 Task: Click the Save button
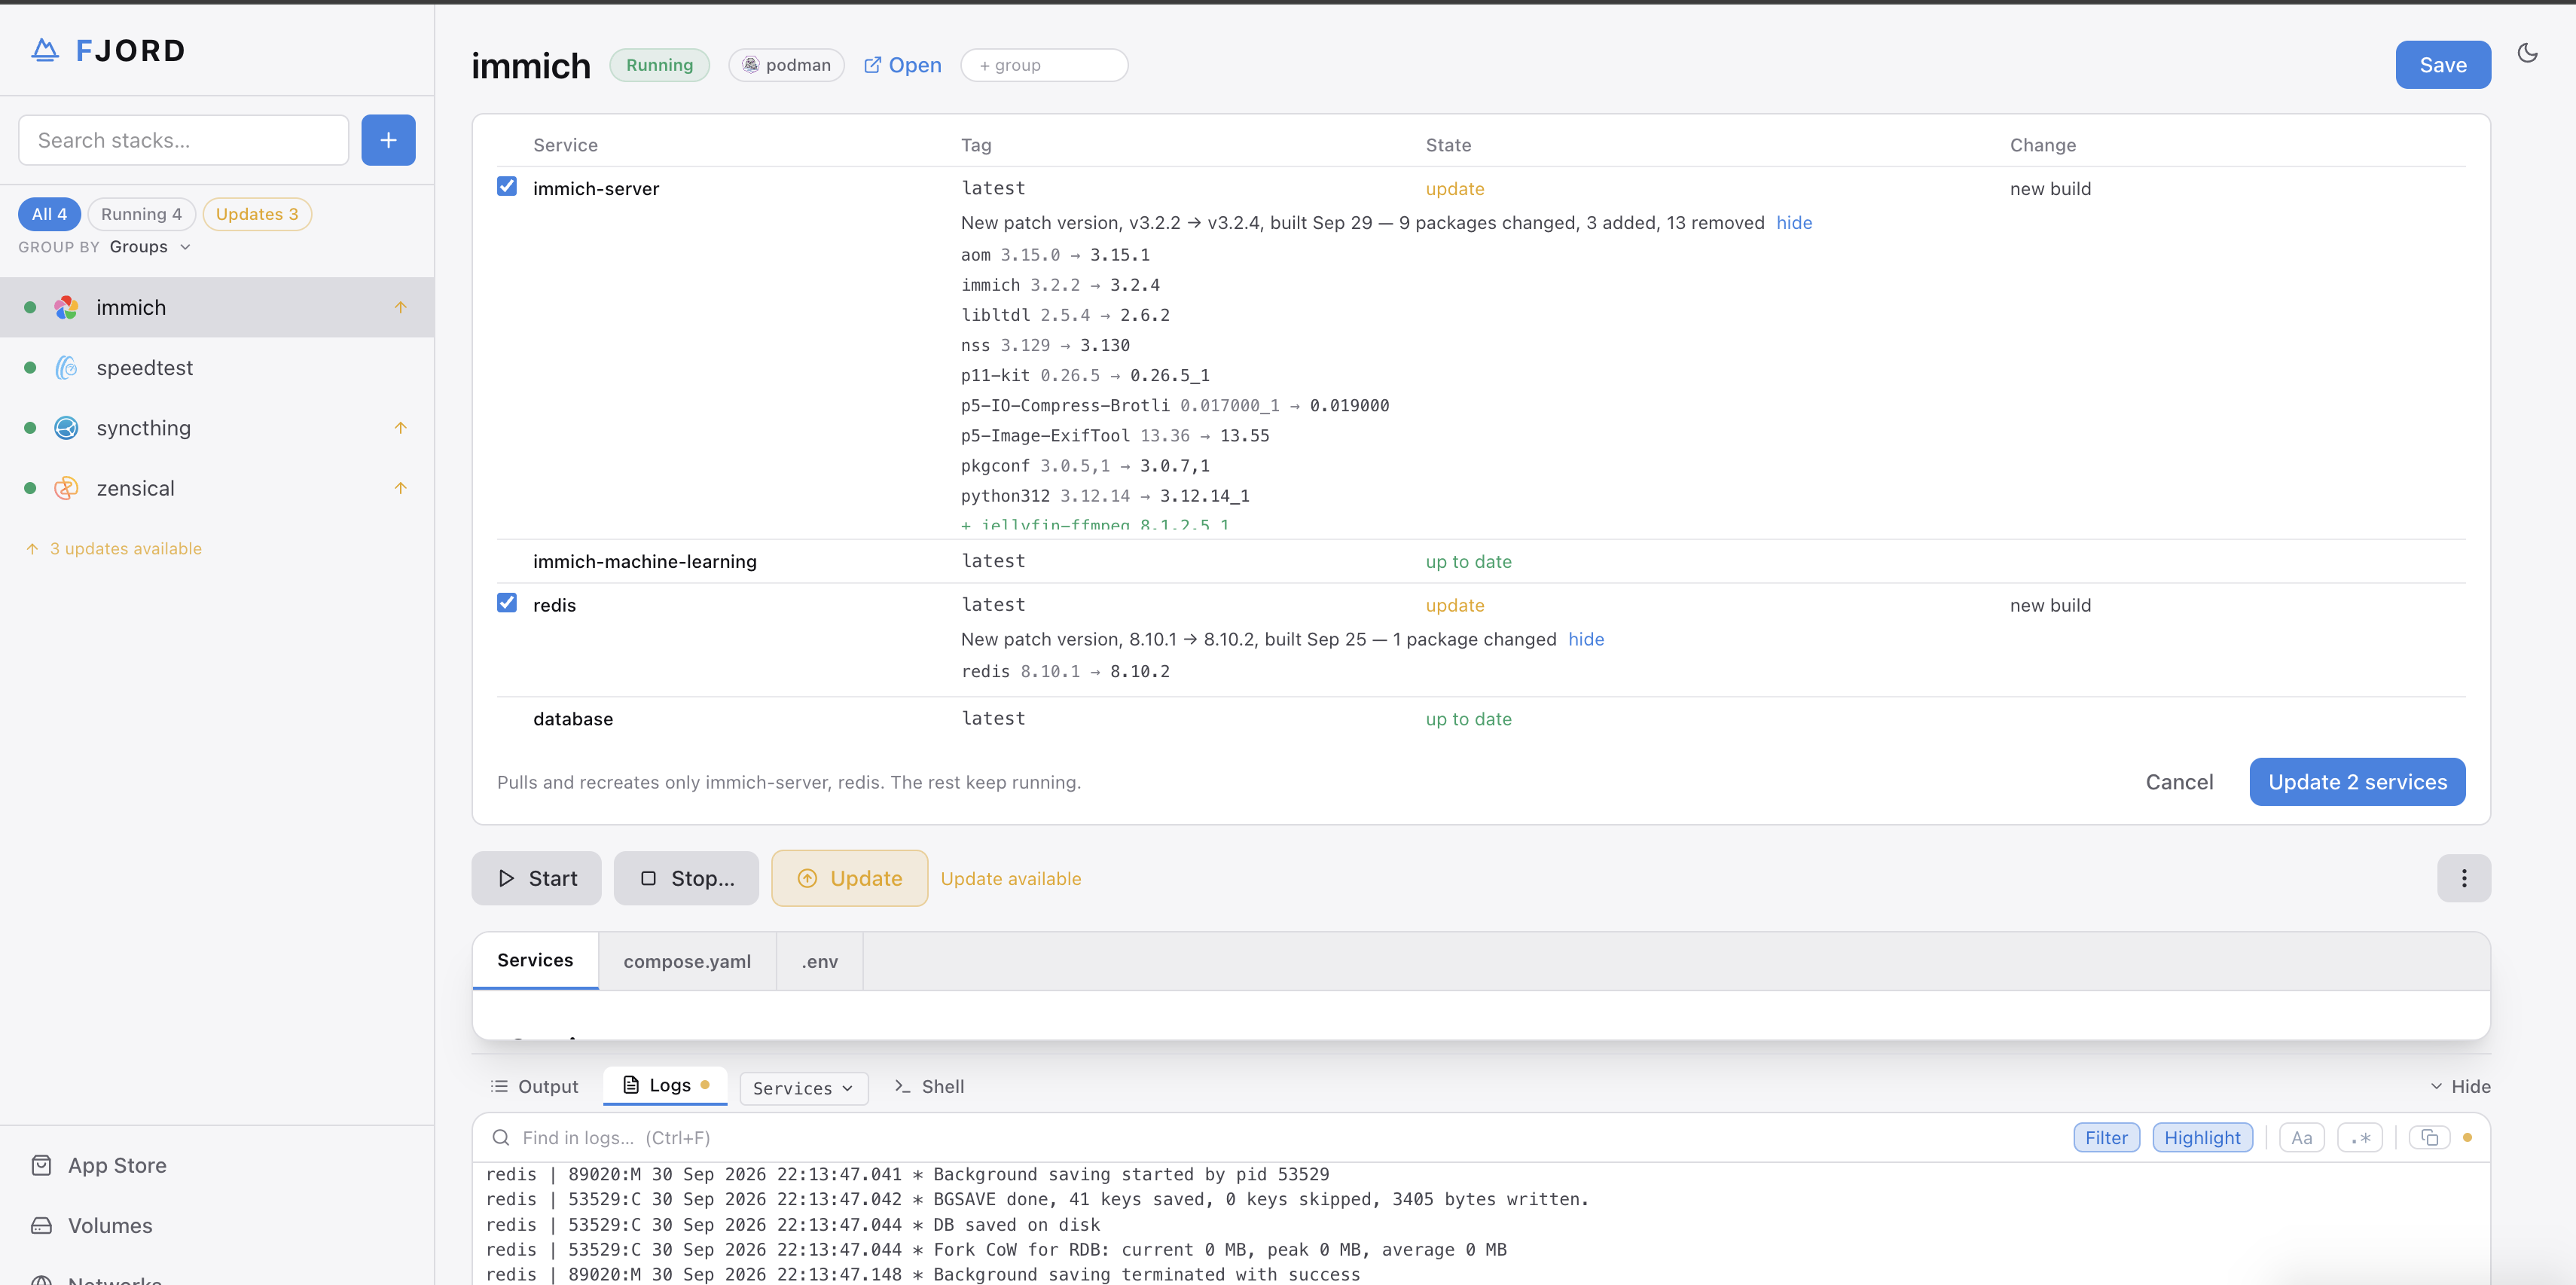[2442, 65]
